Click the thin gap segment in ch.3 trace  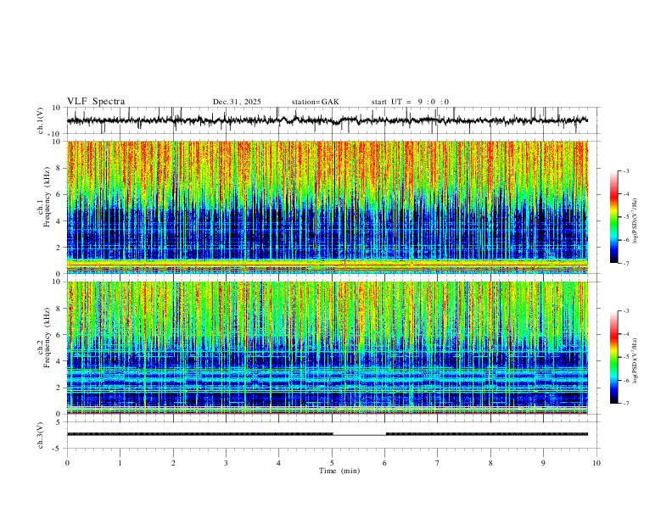359,435
